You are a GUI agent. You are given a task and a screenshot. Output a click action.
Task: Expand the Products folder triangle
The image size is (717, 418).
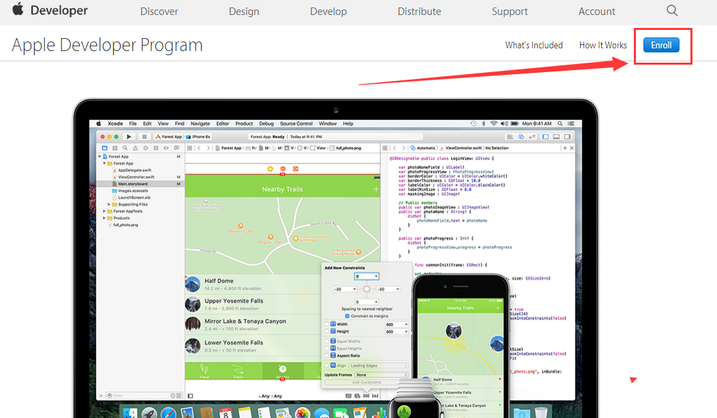(x=104, y=219)
